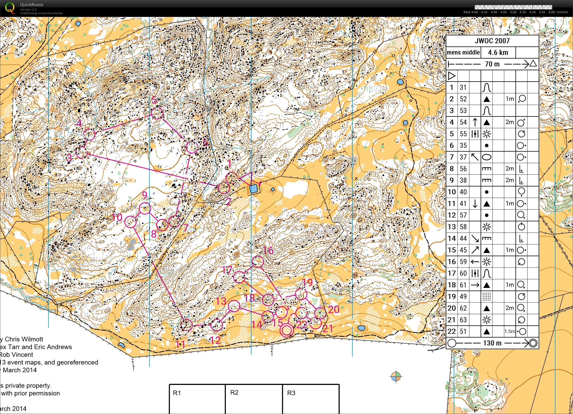The height and width of the screenshot is (414, 573).
Task: Select control circle 3 on the map
Action: 82,152
